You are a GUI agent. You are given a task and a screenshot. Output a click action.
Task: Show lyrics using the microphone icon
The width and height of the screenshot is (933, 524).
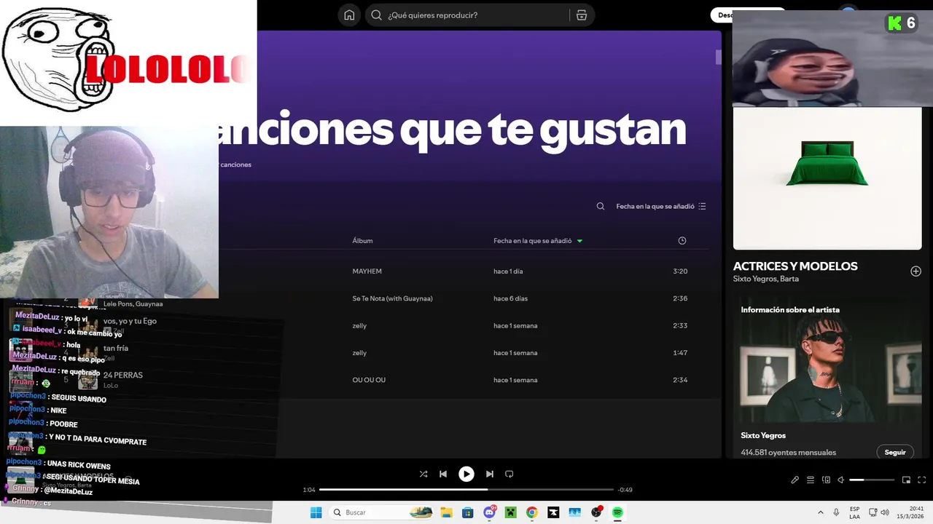[795, 480]
